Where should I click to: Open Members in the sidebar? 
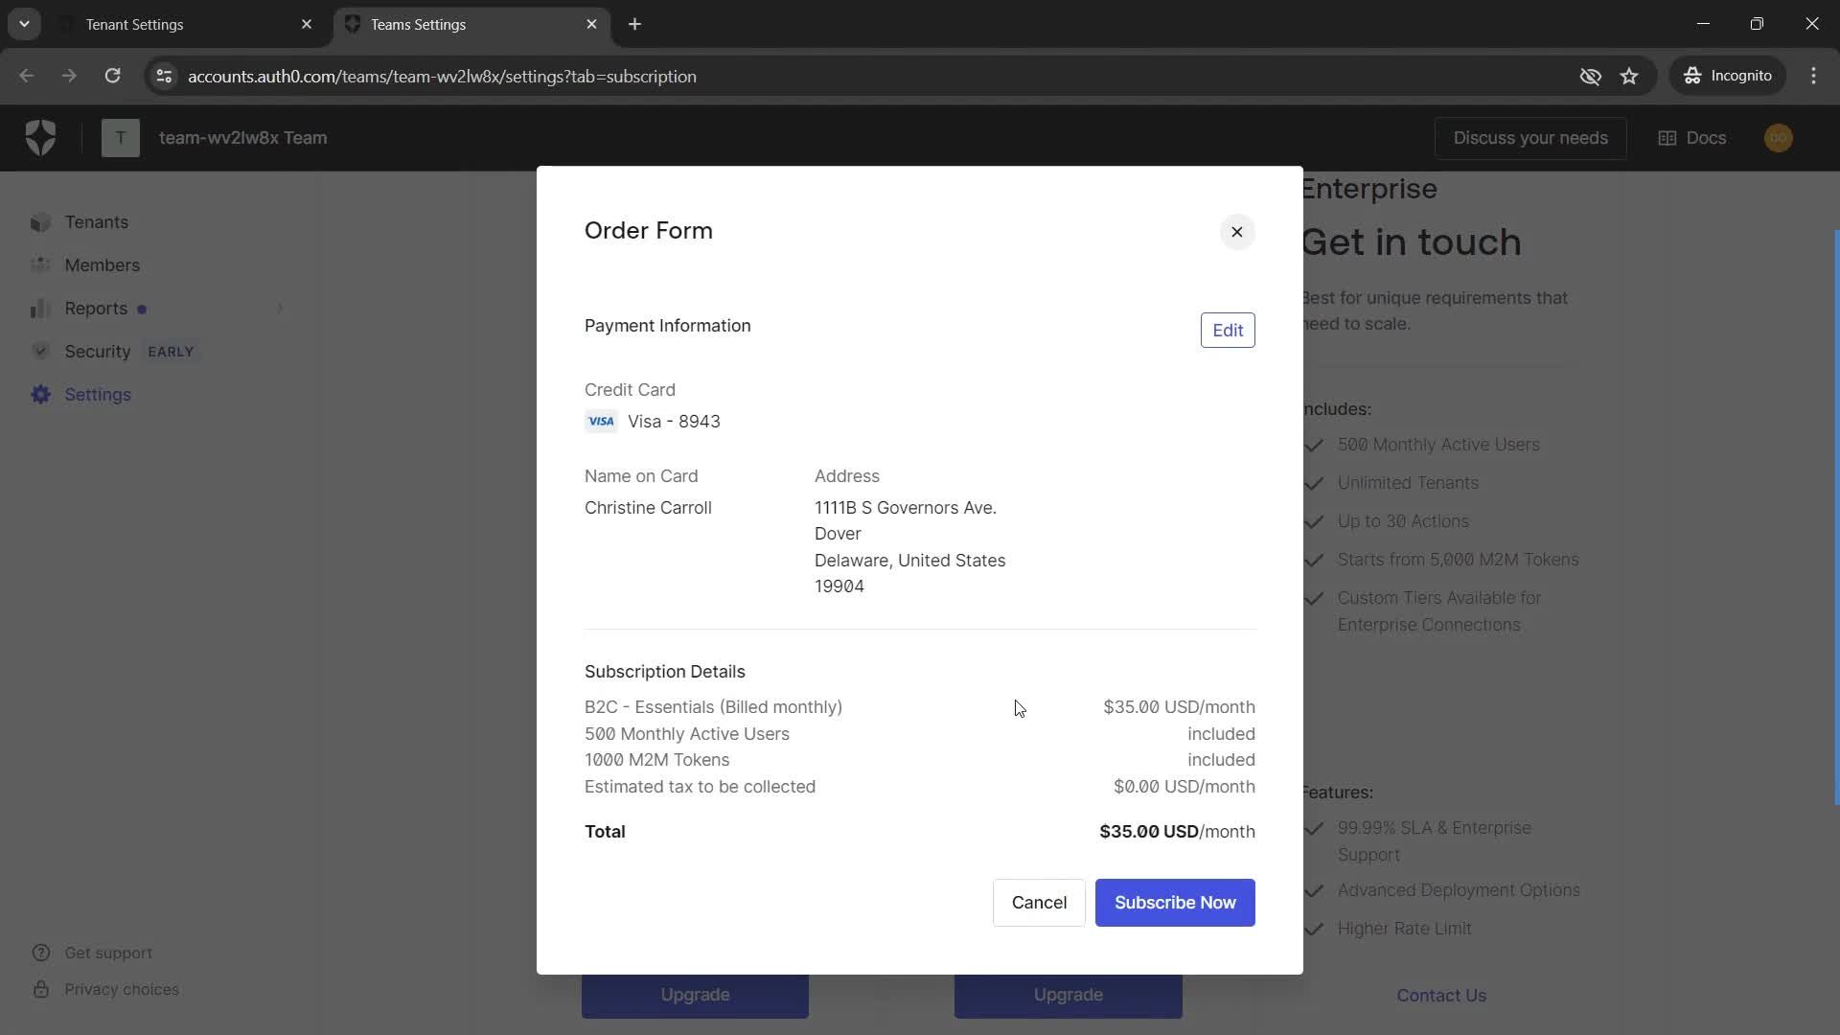click(x=102, y=265)
